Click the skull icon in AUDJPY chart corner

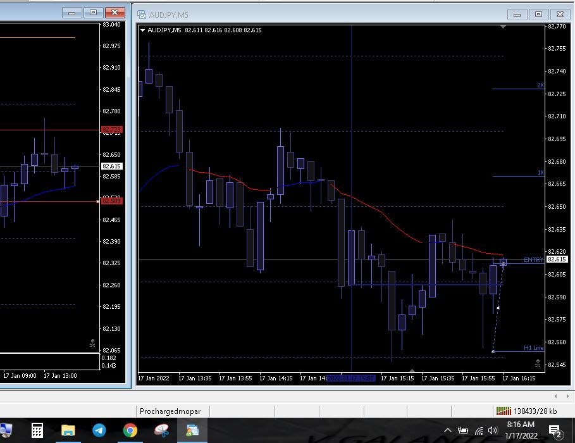pyautogui.click(x=538, y=363)
